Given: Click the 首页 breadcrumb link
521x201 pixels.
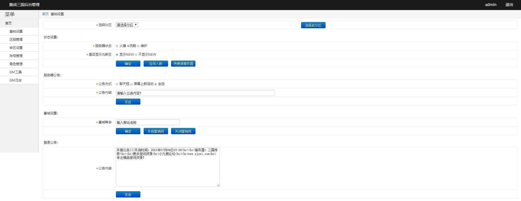Looking at the screenshot, I should click(x=45, y=14).
